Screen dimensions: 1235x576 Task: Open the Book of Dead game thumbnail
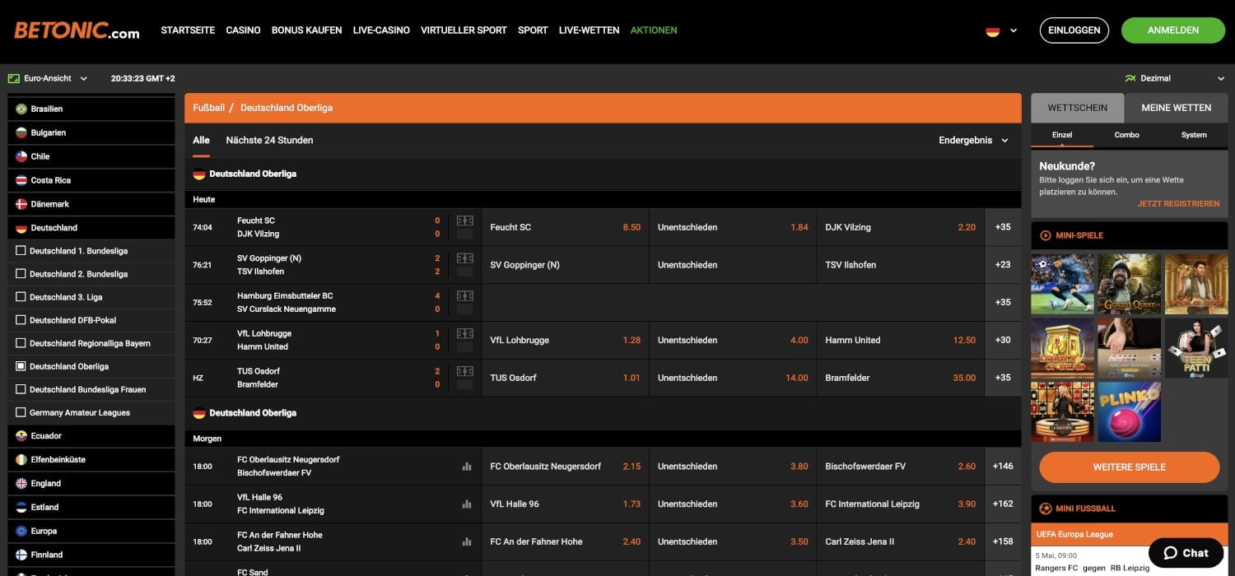(1196, 284)
